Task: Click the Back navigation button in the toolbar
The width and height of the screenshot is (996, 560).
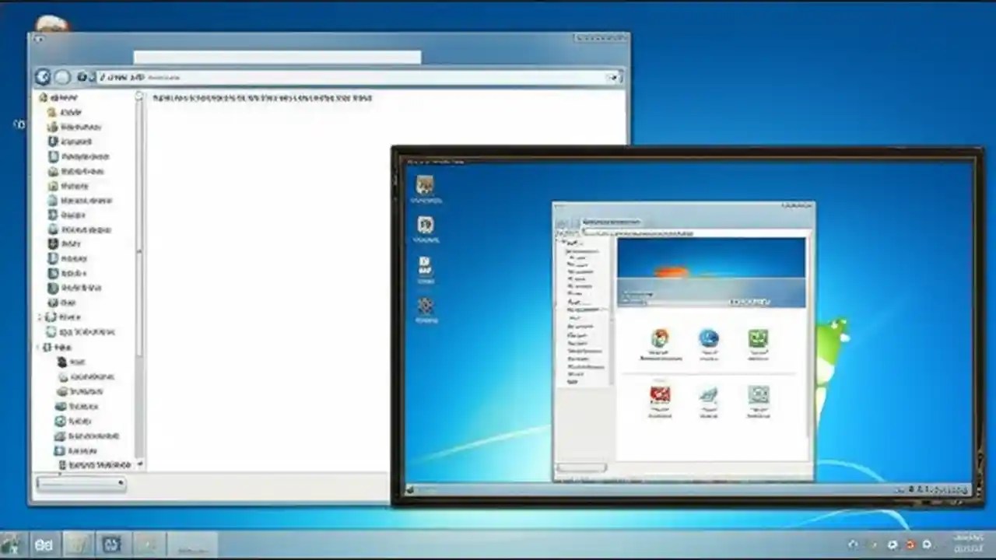Action: point(44,77)
